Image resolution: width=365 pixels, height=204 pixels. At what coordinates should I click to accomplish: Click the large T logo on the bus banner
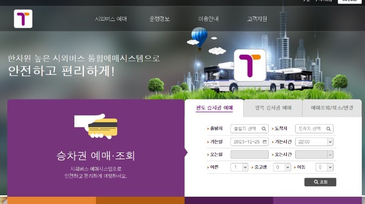(250, 65)
